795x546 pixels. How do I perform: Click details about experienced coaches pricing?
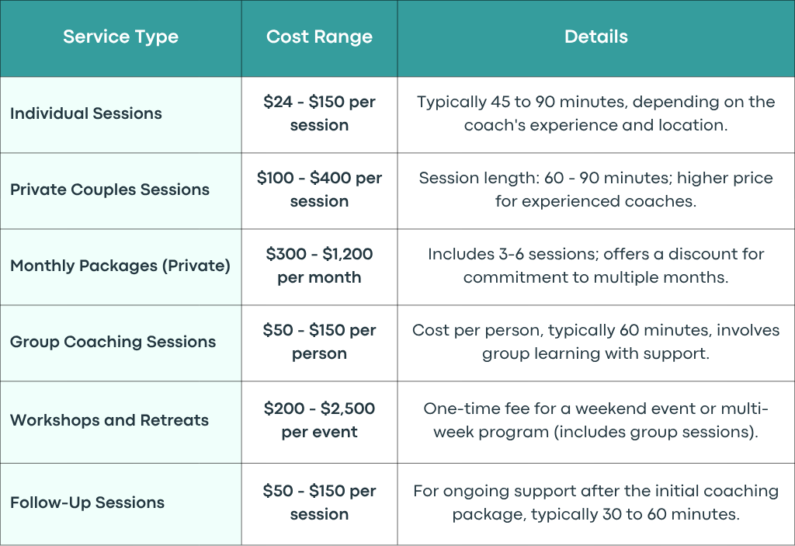pyautogui.click(x=595, y=190)
